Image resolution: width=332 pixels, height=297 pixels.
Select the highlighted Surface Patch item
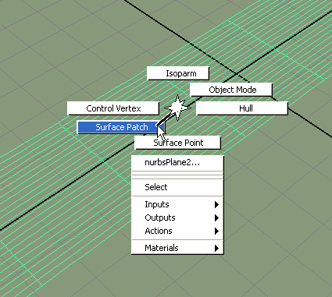[121, 127]
